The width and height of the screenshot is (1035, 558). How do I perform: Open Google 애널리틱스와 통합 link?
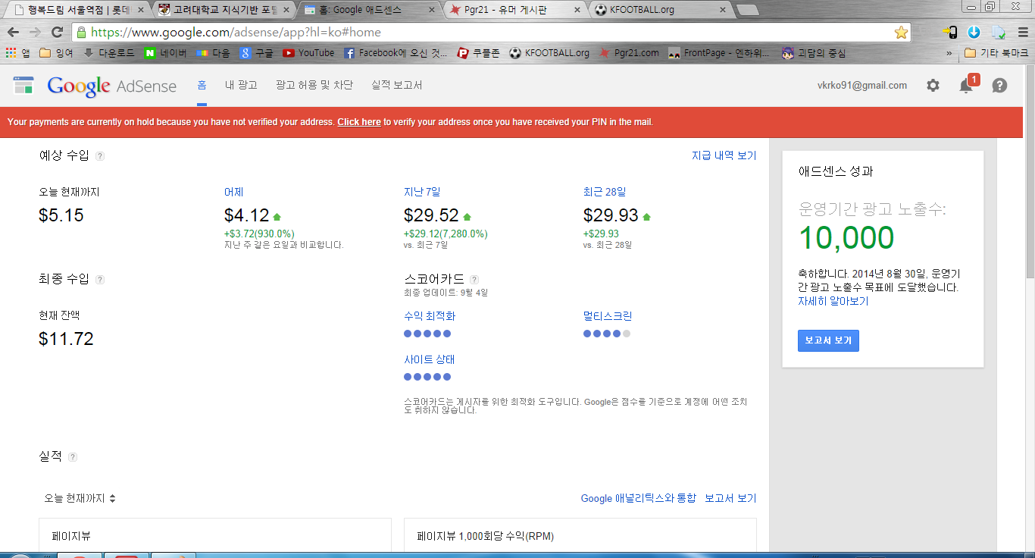pos(638,498)
